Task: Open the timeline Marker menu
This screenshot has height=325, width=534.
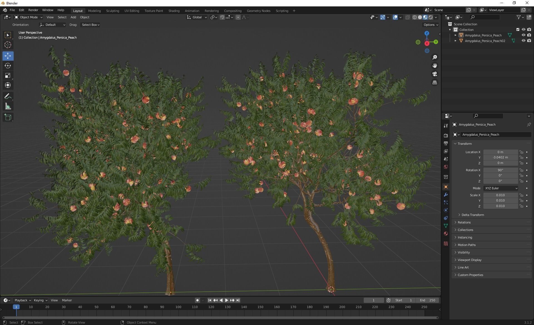Action: click(67, 300)
